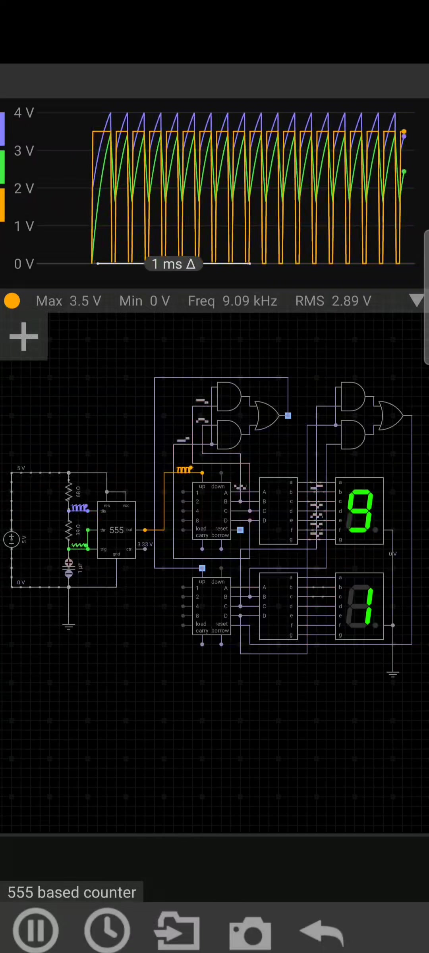The image size is (429, 953).
Task: Select the ground symbol below the displays
Action: (393, 674)
